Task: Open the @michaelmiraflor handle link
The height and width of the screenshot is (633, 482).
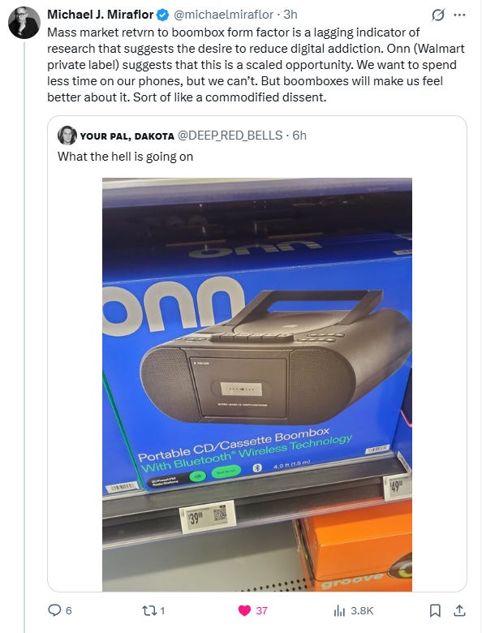Action: (x=223, y=15)
